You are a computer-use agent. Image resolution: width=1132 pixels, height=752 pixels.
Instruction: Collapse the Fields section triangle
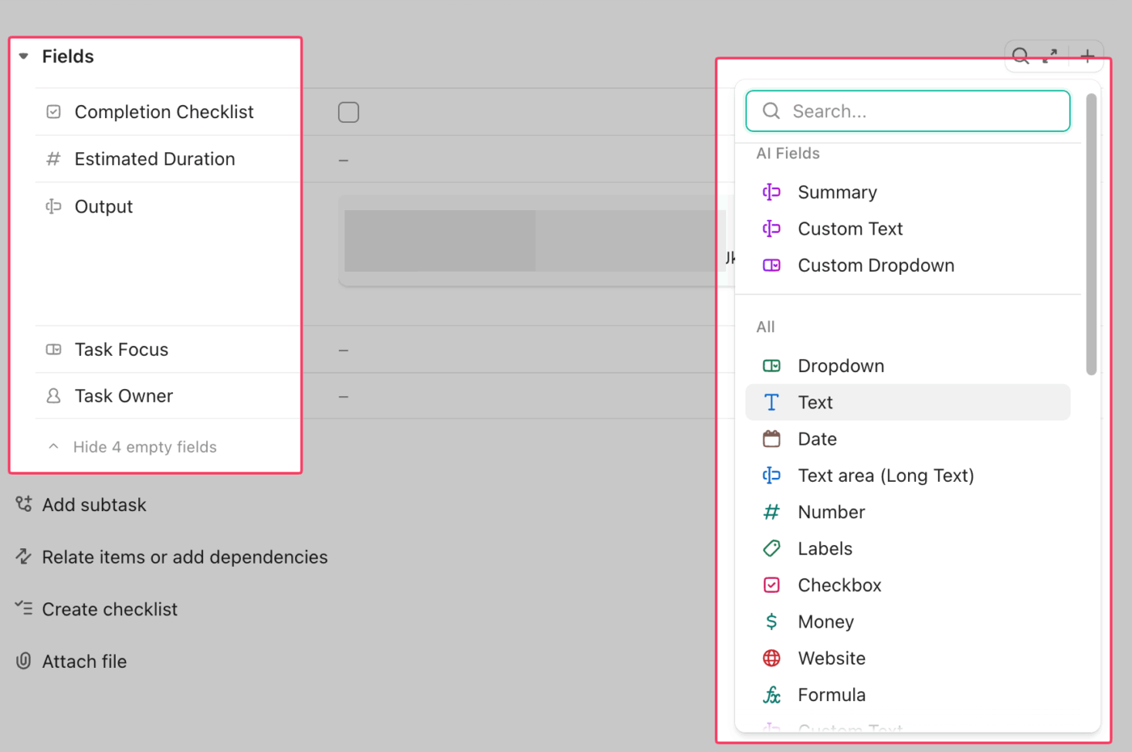point(24,57)
